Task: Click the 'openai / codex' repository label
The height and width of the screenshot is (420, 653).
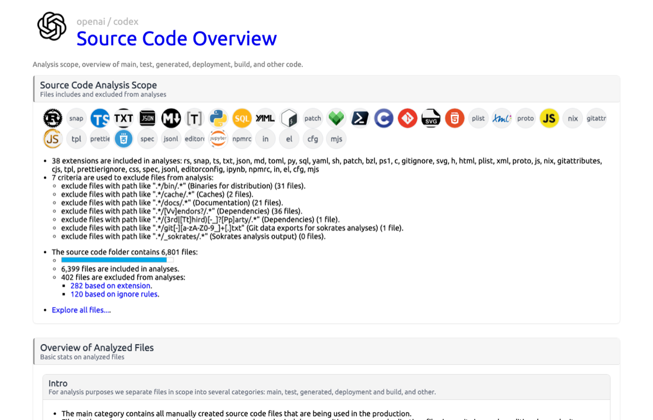Action: pos(107,21)
